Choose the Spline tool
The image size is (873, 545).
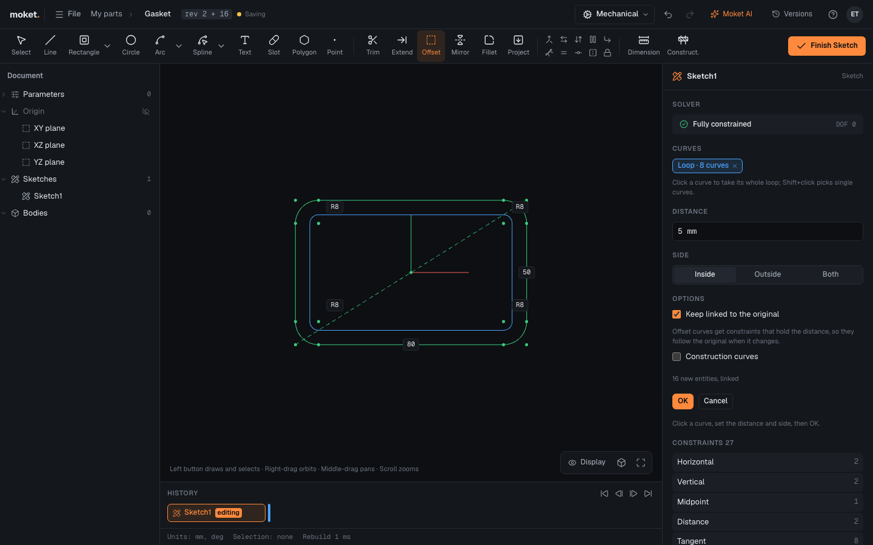click(202, 45)
